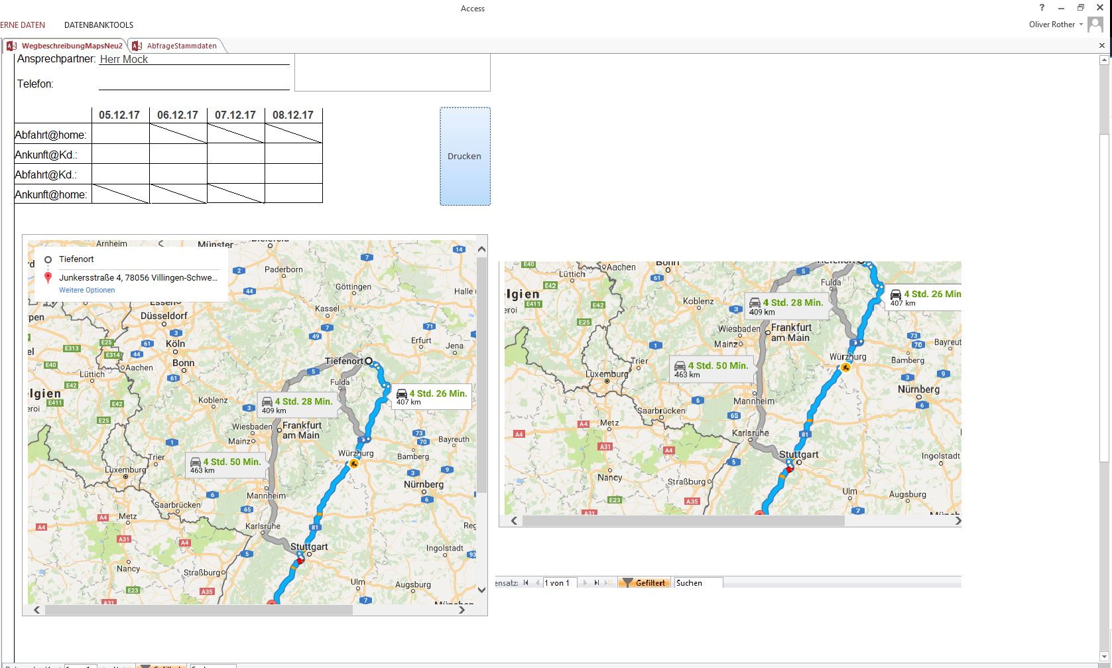This screenshot has height=668, width=1112.
Task: Switch to the WegbeschreibungMapsNeu2 tab
Action: pos(65,46)
